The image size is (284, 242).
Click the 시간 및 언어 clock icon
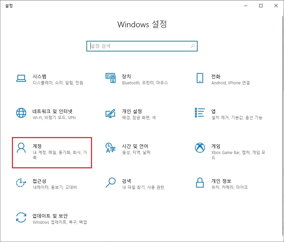(x=111, y=148)
